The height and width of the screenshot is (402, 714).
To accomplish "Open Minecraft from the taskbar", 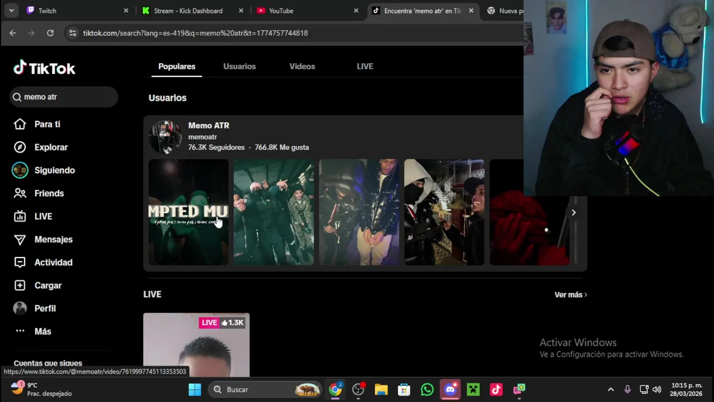I will [x=473, y=390].
